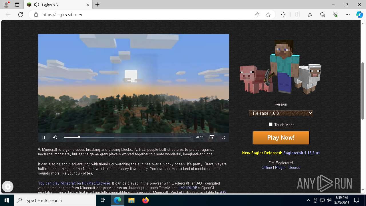Click the taskbar search box
This screenshot has width=366, height=206.
click(x=55, y=200)
